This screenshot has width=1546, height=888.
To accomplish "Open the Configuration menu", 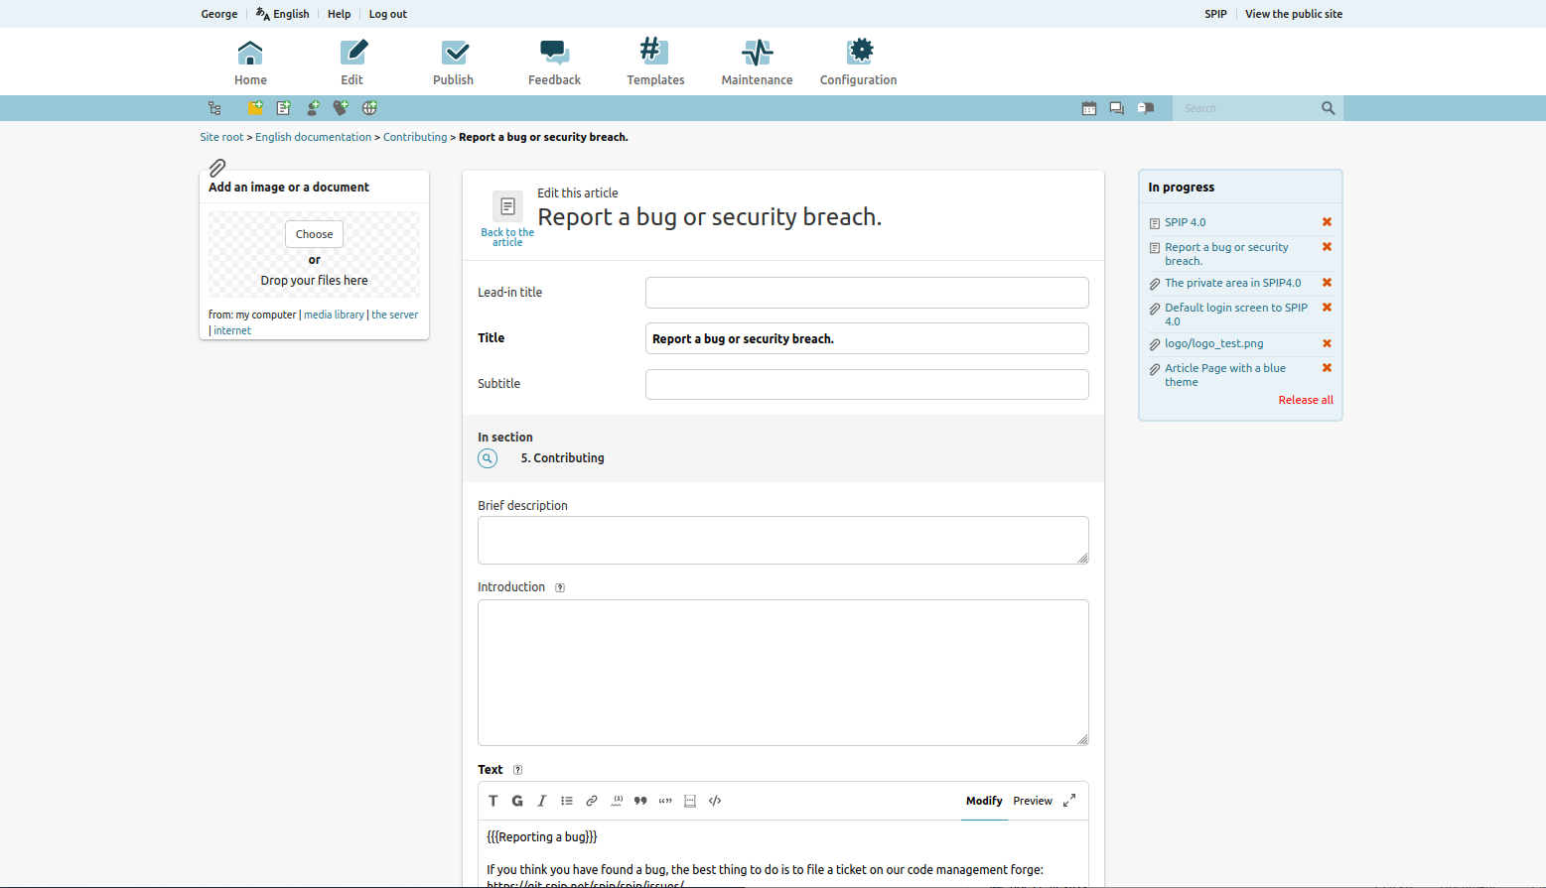I will (x=858, y=62).
